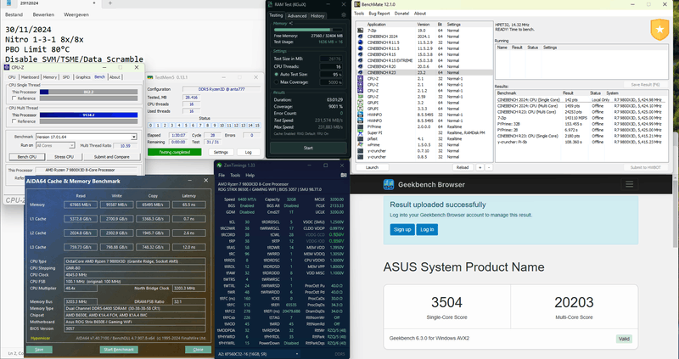The image size is (679, 359).
Task: Open BenchMate Bug Report menu
Action: [x=379, y=14]
